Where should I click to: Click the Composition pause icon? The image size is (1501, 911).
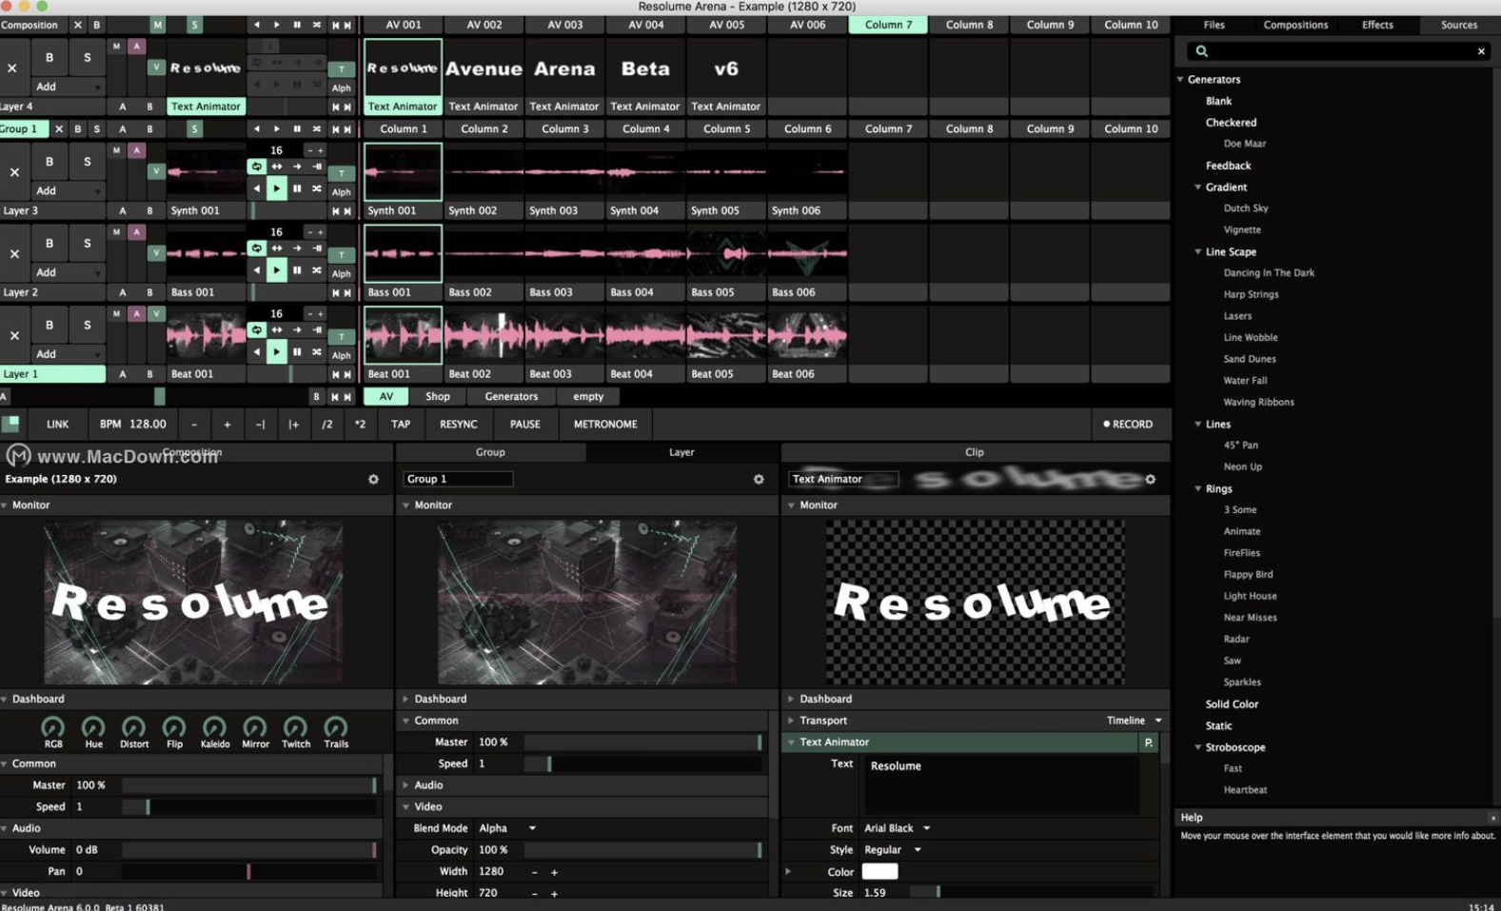(x=297, y=25)
